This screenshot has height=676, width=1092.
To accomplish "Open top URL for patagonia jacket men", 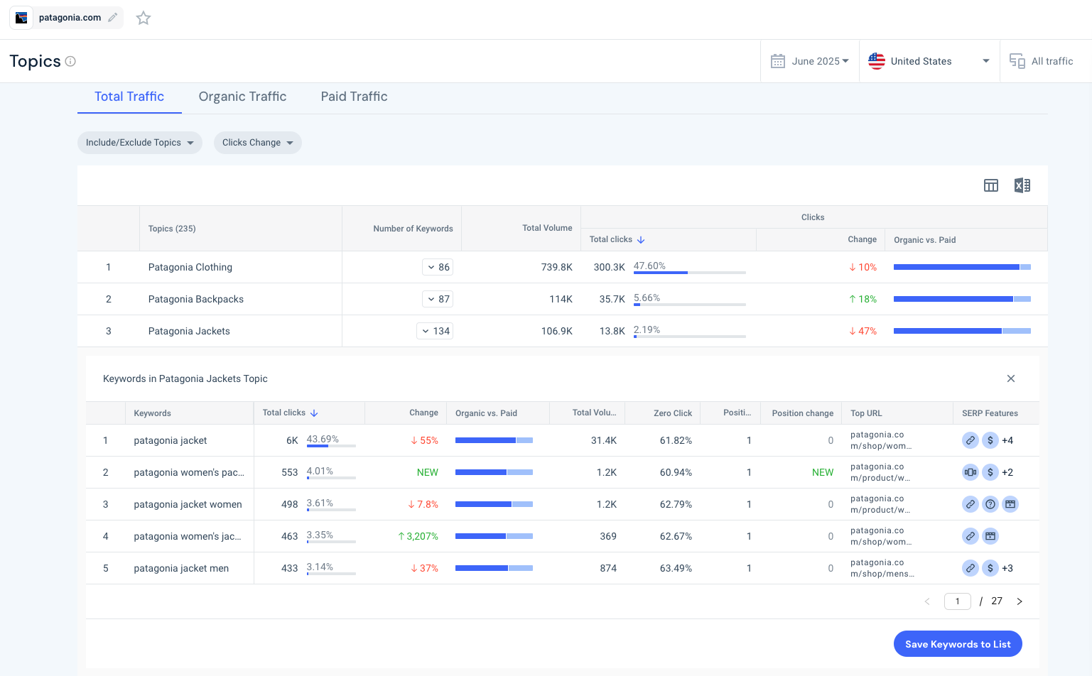I will [x=882, y=568].
